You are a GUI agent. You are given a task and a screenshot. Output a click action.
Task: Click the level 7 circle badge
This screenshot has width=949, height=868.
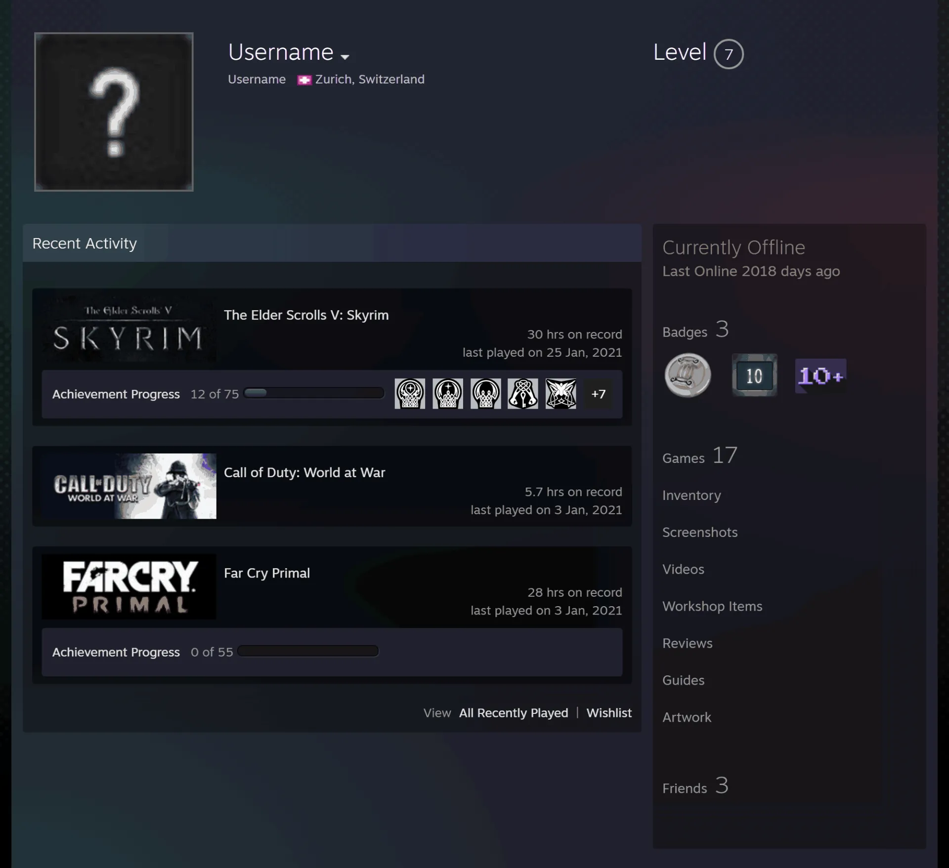[729, 54]
